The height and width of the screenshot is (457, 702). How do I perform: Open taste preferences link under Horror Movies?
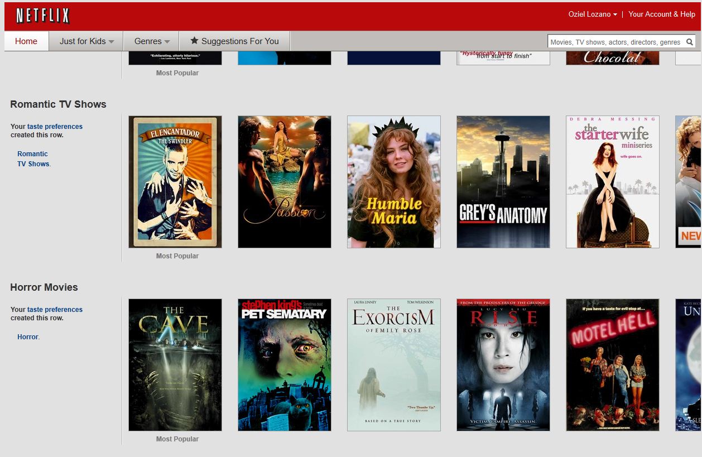(55, 310)
